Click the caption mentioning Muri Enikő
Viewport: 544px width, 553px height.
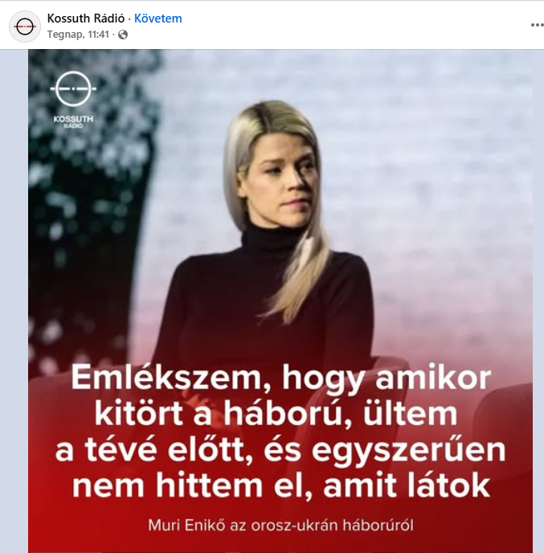pos(280,526)
